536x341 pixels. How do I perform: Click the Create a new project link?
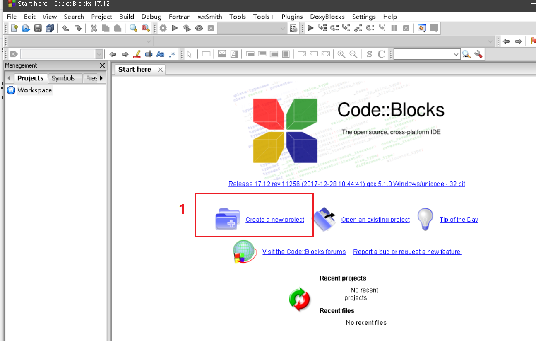(x=274, y=220)
